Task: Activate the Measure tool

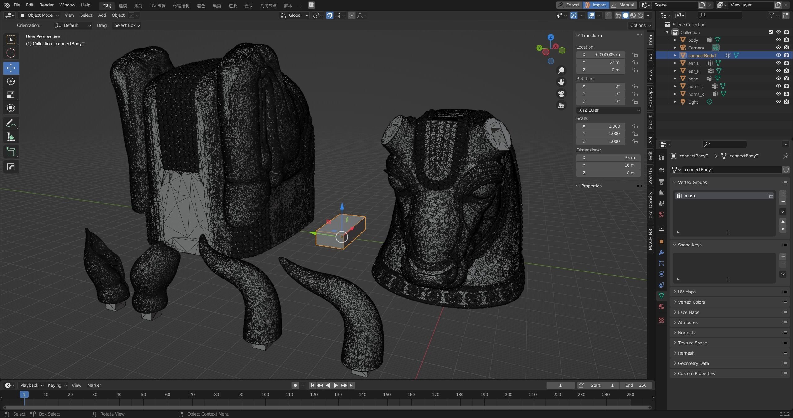Action: point(11,136)
